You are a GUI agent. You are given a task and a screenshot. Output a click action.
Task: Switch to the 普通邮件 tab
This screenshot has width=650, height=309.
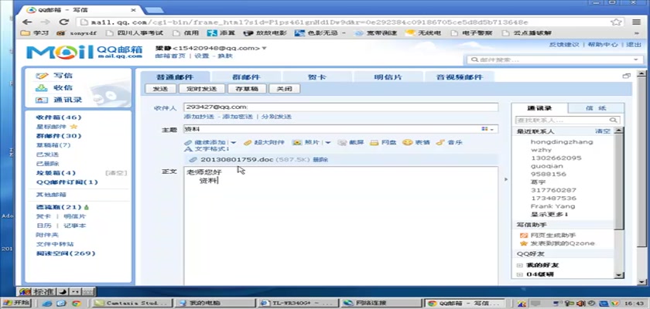(175, 77)
